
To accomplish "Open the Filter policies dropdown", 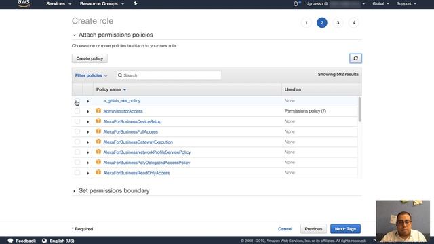I will (x=91, y=75).
